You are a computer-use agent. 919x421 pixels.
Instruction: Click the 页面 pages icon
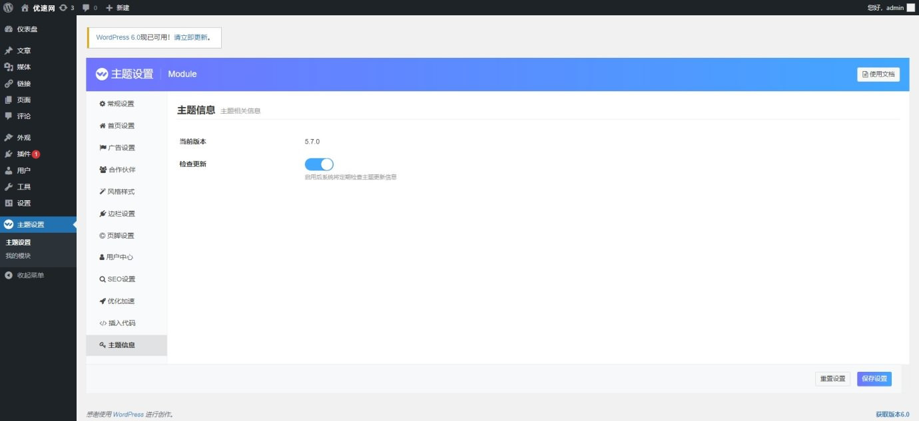tap(9, 100)
